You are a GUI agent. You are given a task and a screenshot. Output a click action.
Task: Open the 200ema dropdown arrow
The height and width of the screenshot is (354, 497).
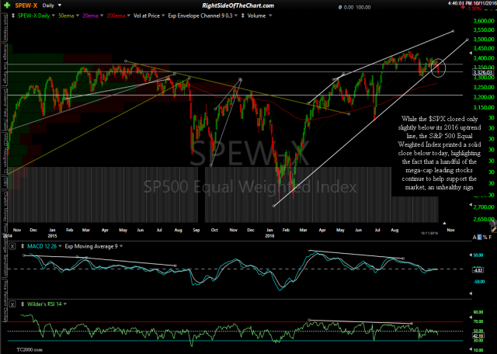point(129,16)
